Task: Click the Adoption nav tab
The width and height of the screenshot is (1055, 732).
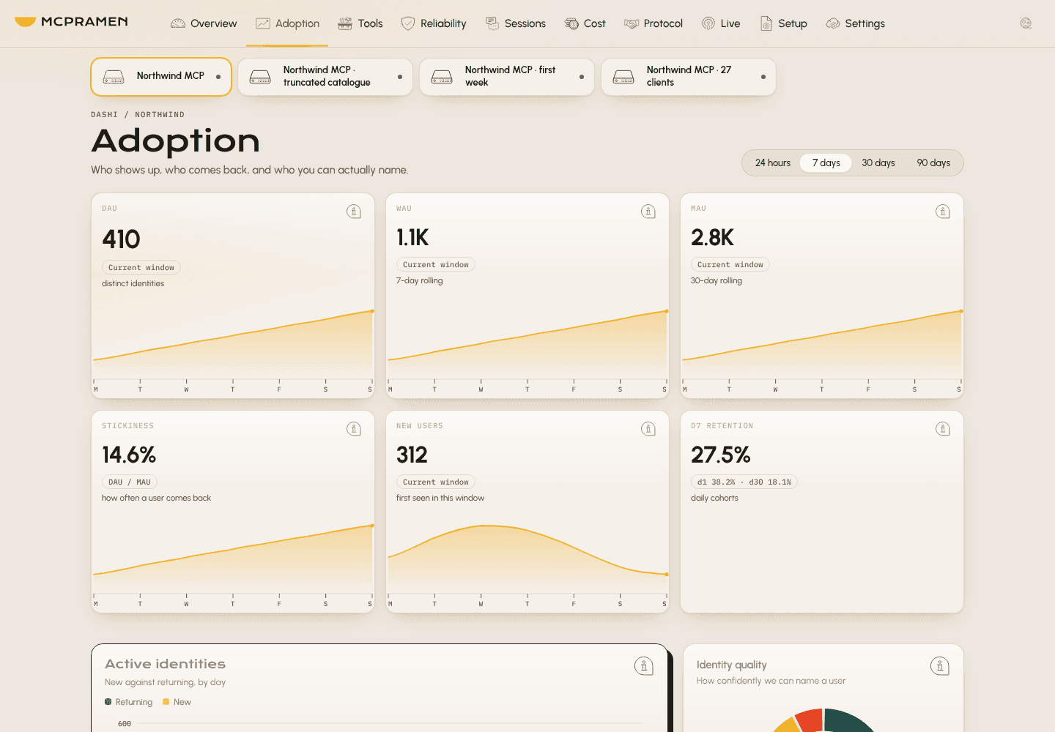Action: (x=287, y=23)
